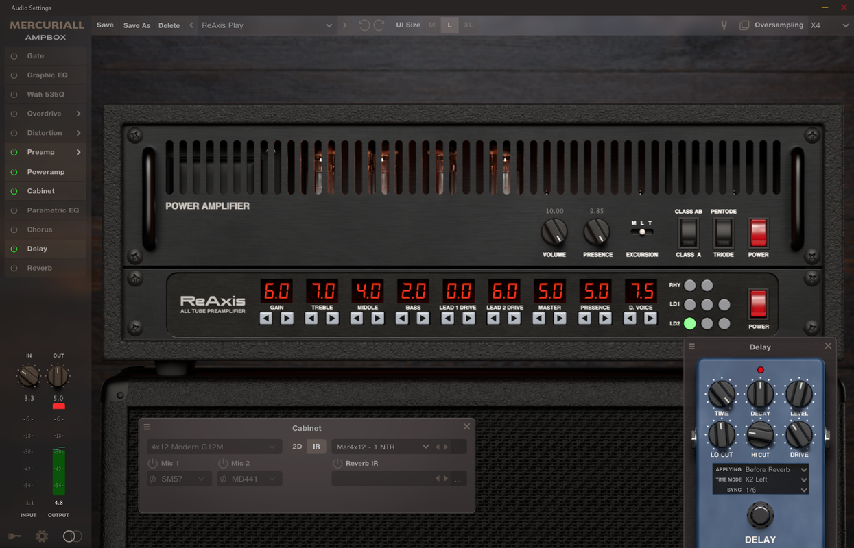Click the BASS increase arrow button
This screenshot has height=548, width=854.
click(x=423, y=318)
